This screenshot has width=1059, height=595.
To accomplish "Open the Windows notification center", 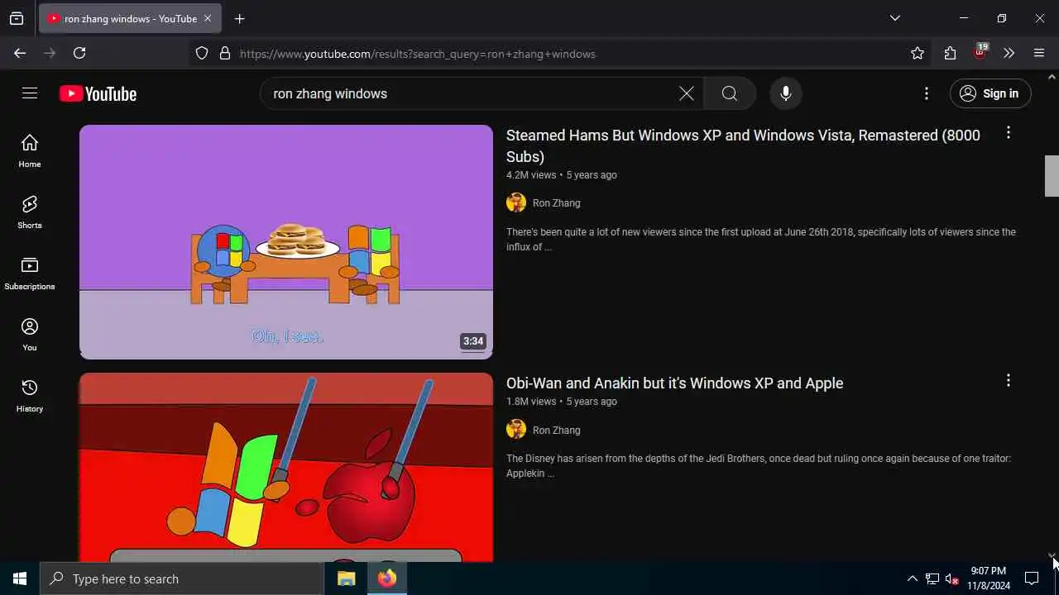I will point(1032,578).
